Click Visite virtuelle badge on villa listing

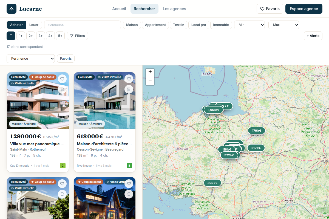[x=23, y=83]
